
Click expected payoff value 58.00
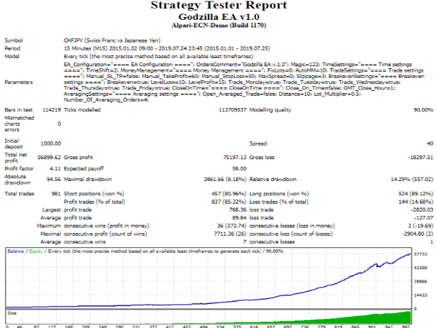click(240, 169)
